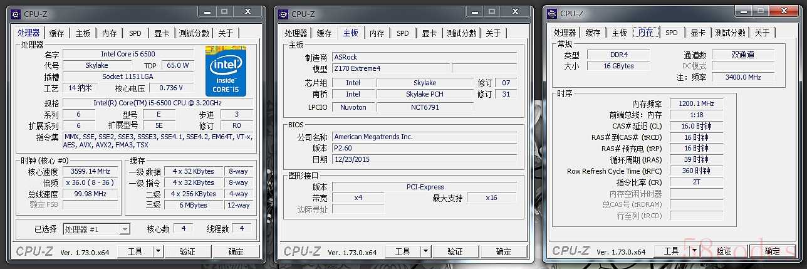Screen dimensions: 807x269
Task: Click the Intel Core i5 inside logo
Action: pos(226,71)
